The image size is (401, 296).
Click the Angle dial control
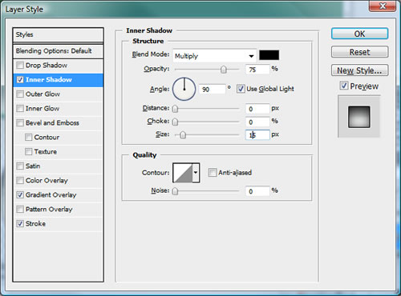(184, 89)
